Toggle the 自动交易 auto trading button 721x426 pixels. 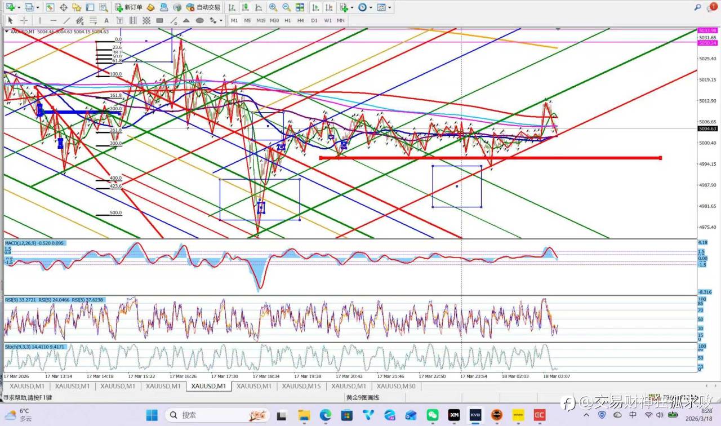(203, 7)
